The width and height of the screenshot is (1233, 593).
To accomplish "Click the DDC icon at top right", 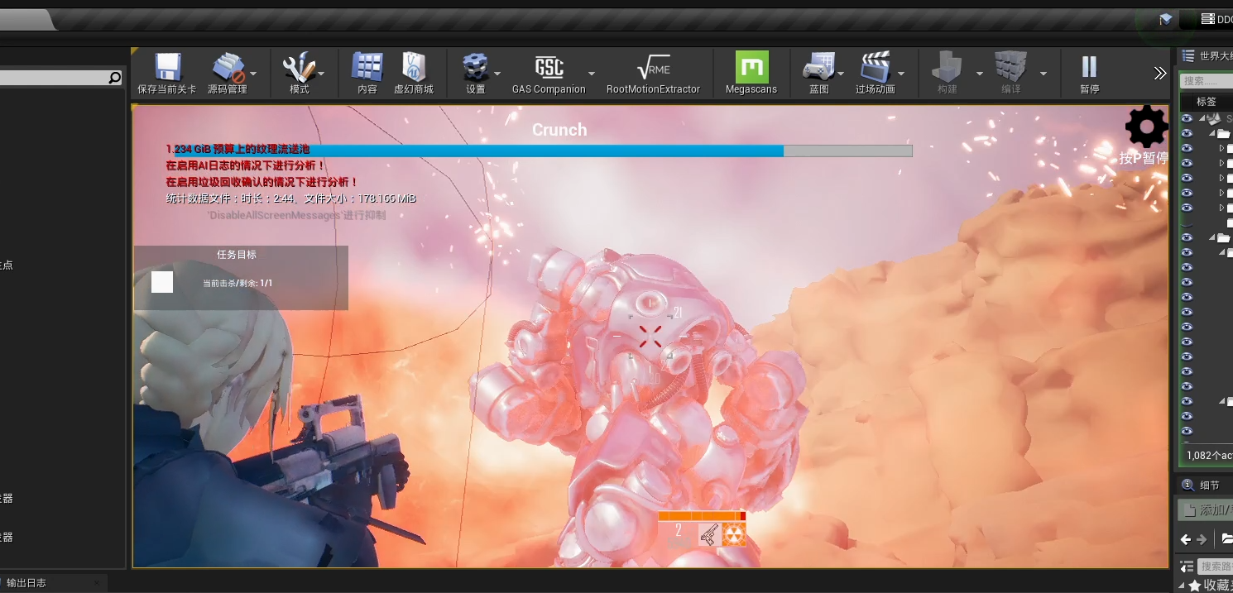I will (x=1208, y=19).
